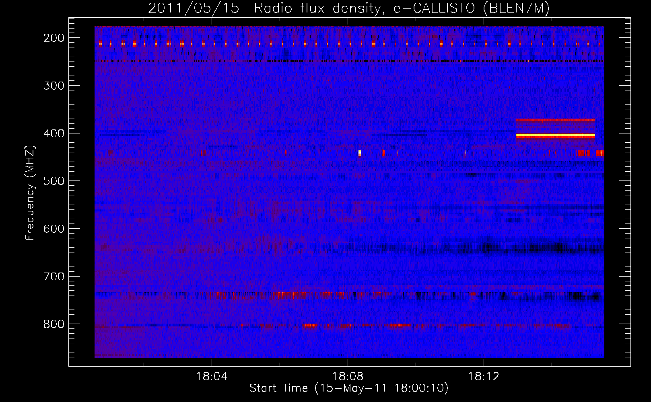Image resolution: width=651 pixels, height=402 pixels.
Task: Select the 700 frequency tick label
Action: click(x=54, y=277)
